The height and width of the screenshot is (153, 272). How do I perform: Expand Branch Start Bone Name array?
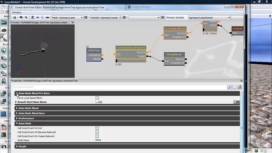tap(16, 102)
